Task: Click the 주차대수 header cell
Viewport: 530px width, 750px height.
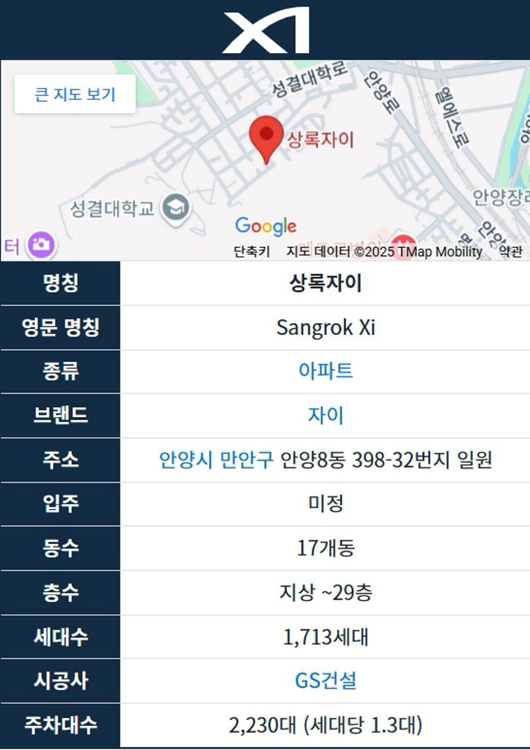Action: click(60, 725)
